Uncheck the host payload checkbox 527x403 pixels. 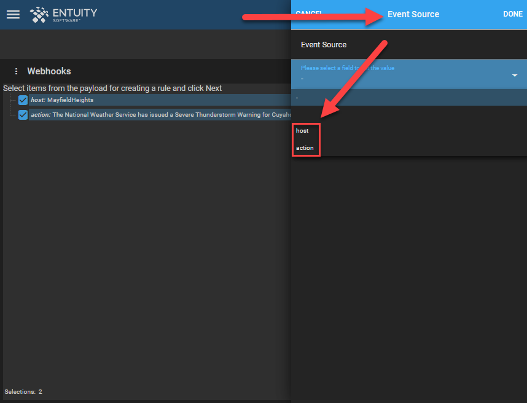pyautogui.click(x=23, y=100)
